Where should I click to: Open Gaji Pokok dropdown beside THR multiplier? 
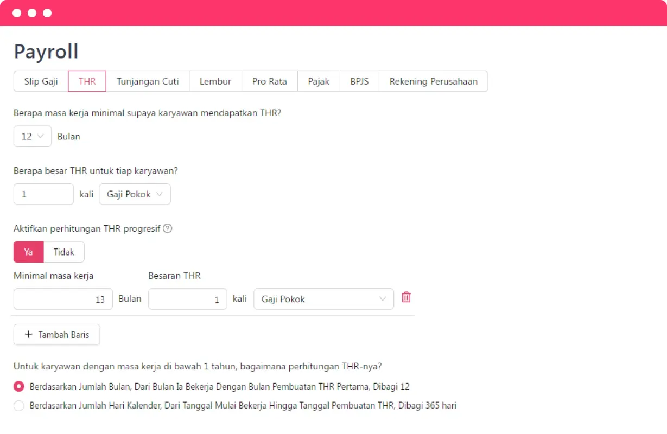tap(135, 194)
